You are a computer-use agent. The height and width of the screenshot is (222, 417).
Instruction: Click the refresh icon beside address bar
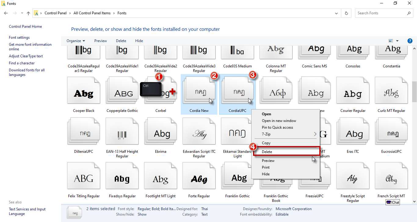[346, 13]
